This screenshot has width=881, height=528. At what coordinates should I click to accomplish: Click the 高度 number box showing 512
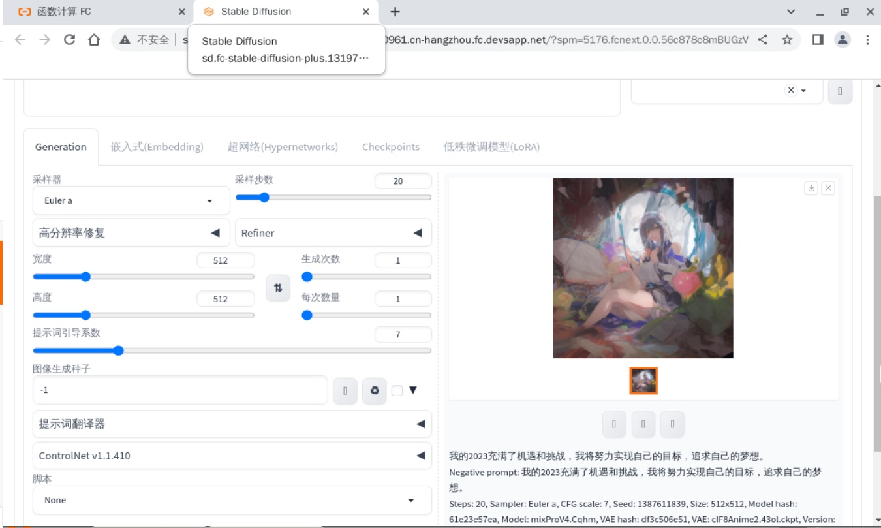point(225,299)
